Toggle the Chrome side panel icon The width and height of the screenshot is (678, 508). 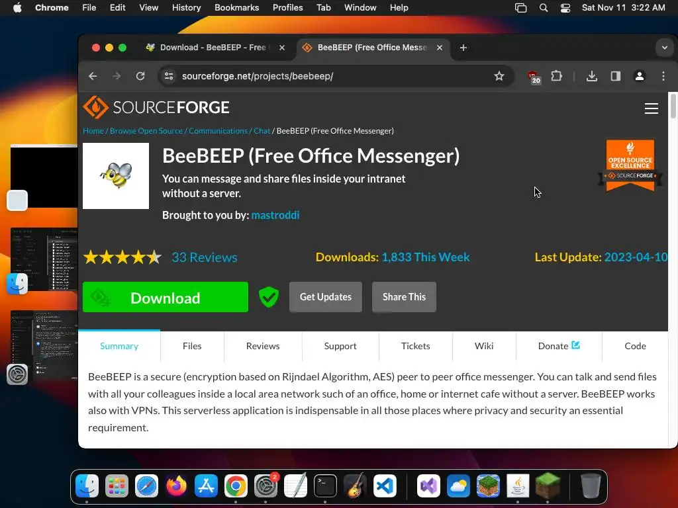click(x=615, y=76)
